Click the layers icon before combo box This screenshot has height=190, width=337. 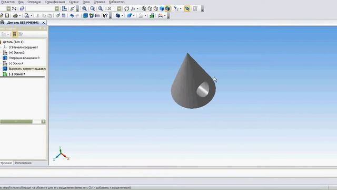pyautogui.click(x=22, y=8)
